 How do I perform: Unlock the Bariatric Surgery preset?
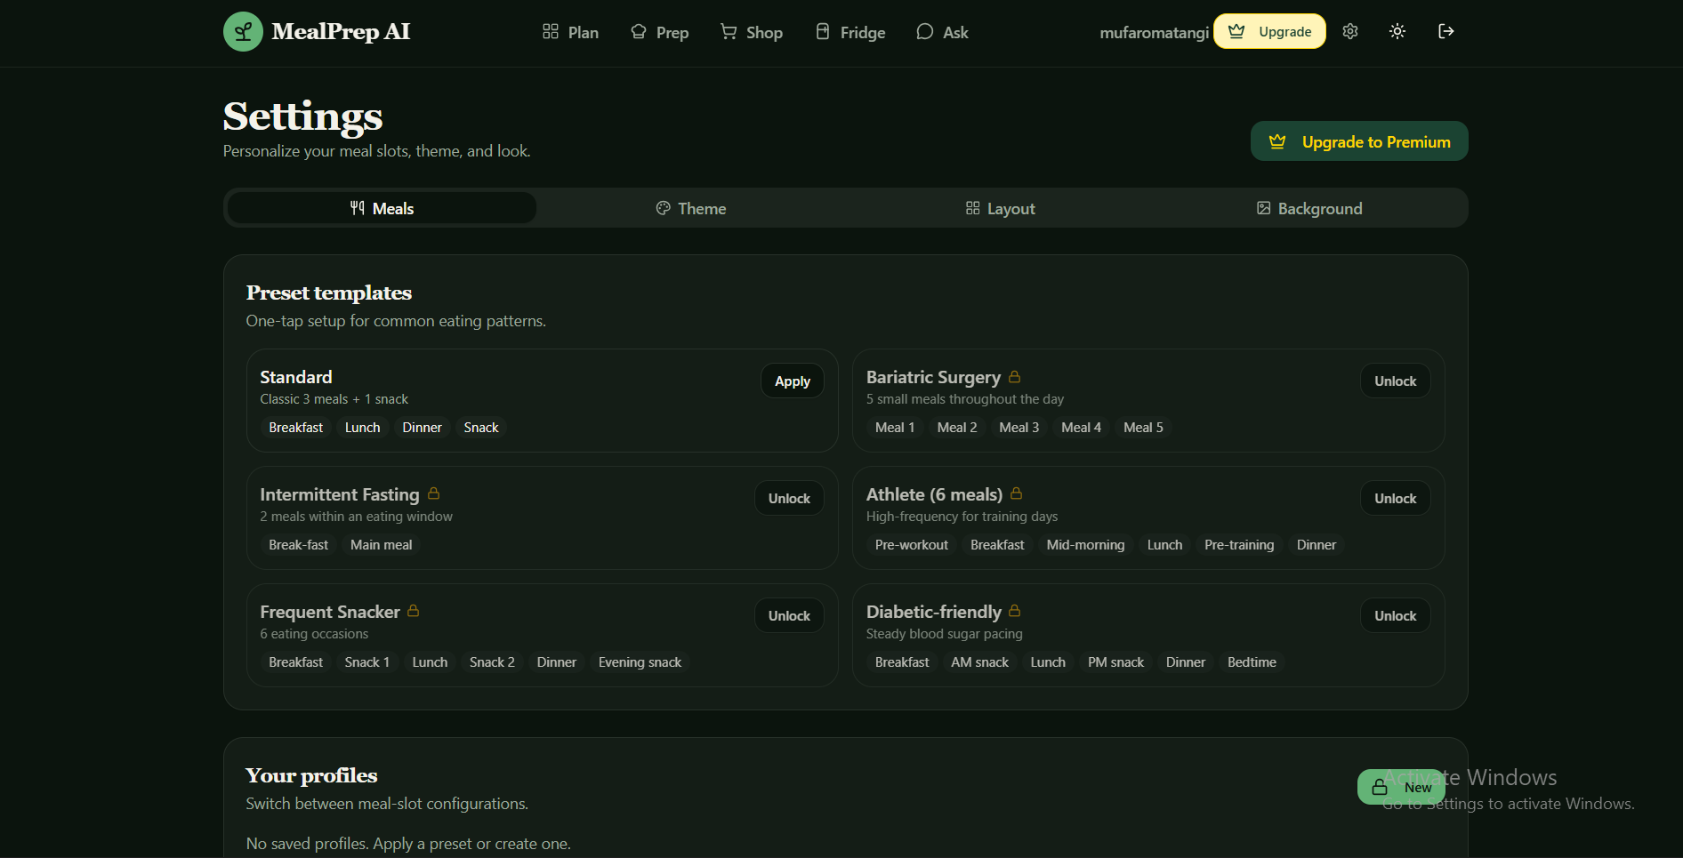click(x=1395, y=381)
